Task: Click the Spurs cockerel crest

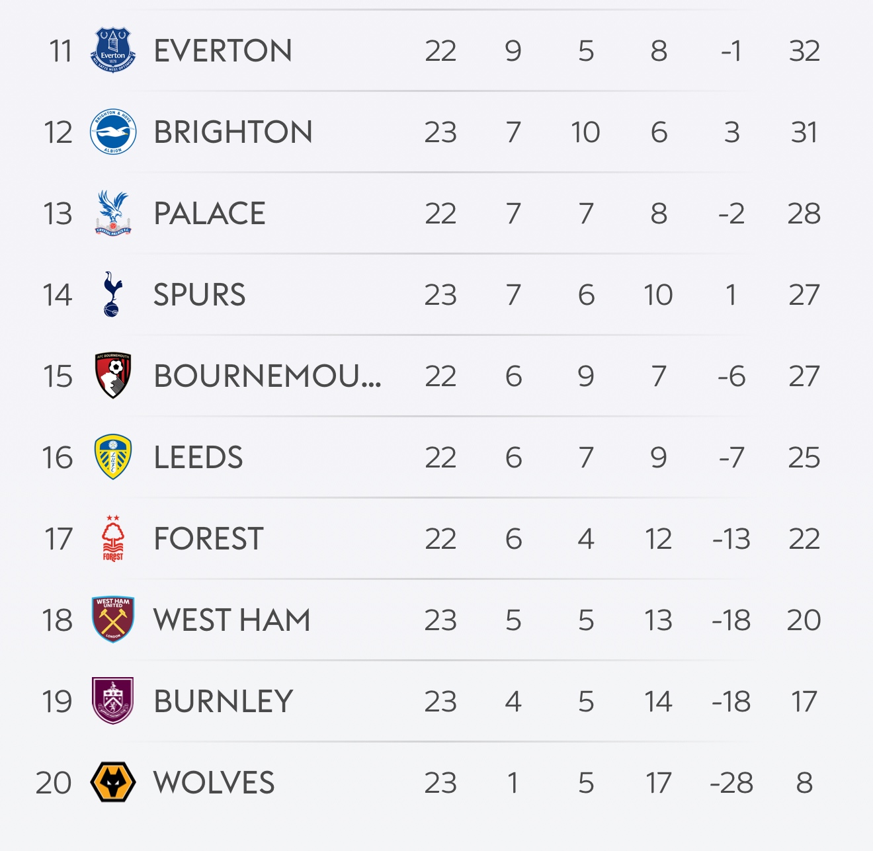Action: [x=113, y=294]
